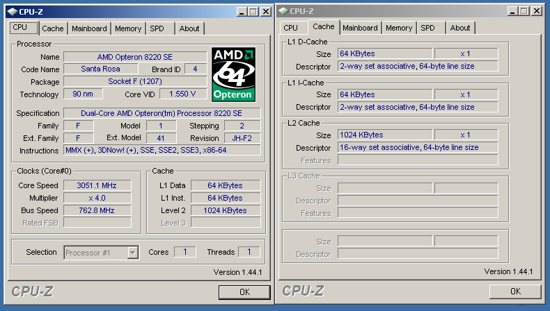Image resolution: width=550 pixels, height=311 pixels.
Task: Open Memory tab in the right window
Action: [399, 28]
